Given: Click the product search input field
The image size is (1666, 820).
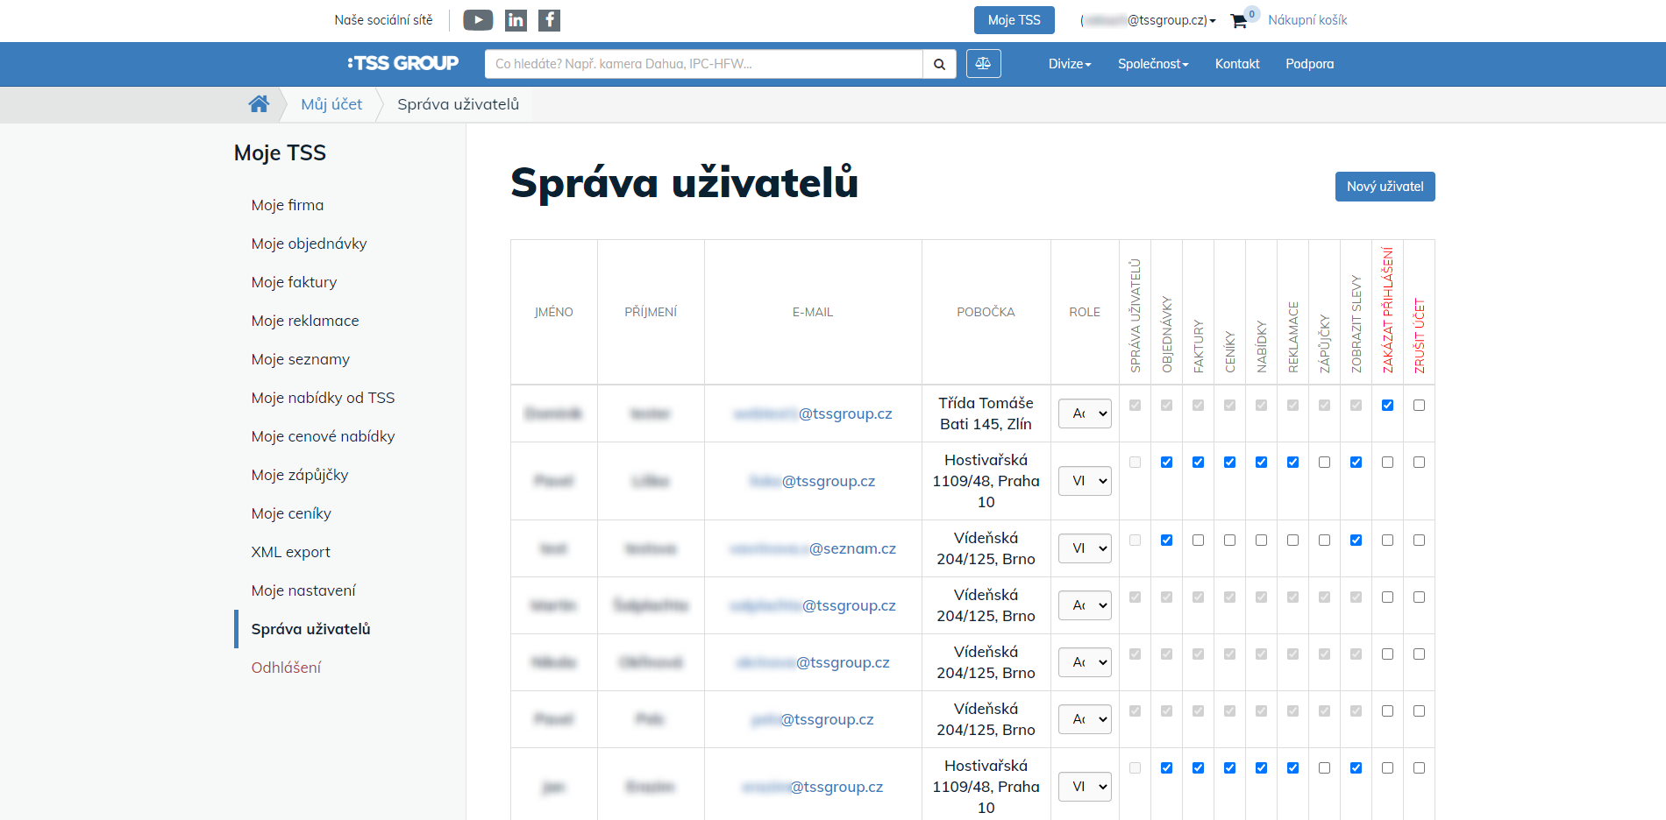Looking at the screenshot, I should [703, 64].
